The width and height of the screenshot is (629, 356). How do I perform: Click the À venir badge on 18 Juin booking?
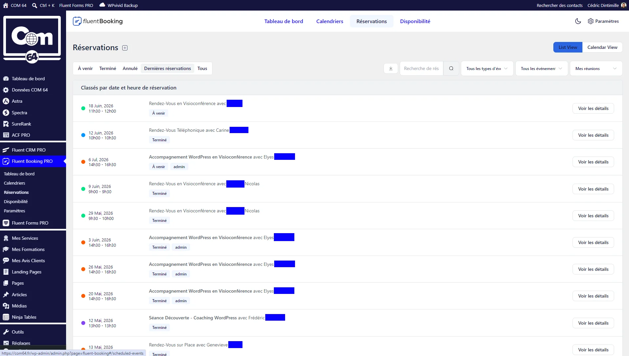(x=159, y=113)
